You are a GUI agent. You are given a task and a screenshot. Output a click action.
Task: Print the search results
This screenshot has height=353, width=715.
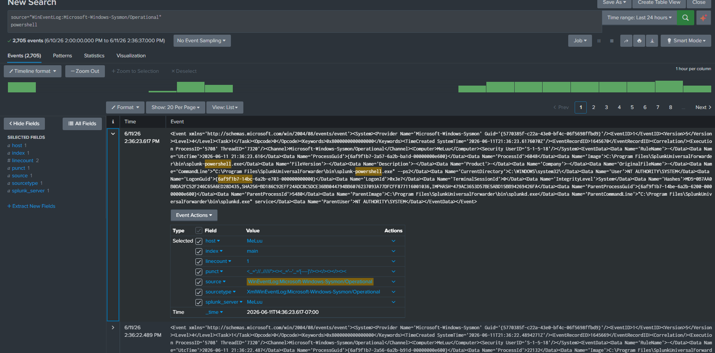coord(639,41)
